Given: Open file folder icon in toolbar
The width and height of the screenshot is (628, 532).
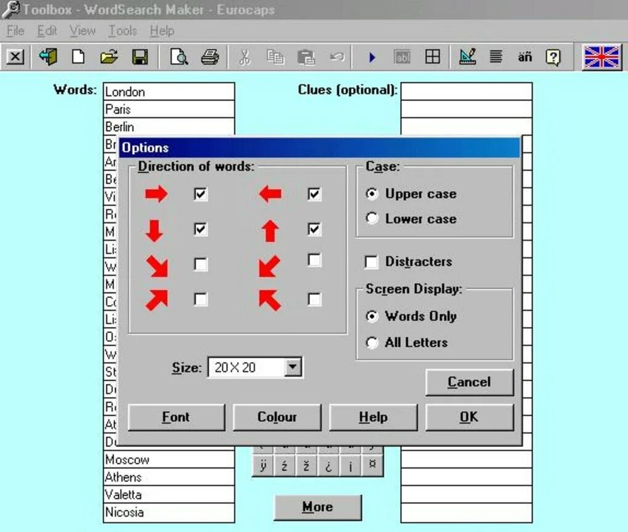Looking at the screenshot, I should (x=109, y=57).
